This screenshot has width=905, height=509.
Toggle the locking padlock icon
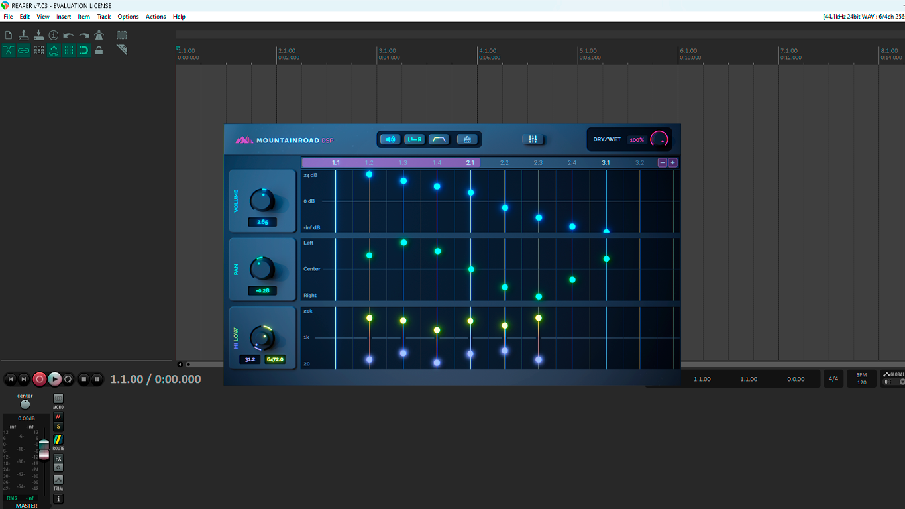[99, 50]
